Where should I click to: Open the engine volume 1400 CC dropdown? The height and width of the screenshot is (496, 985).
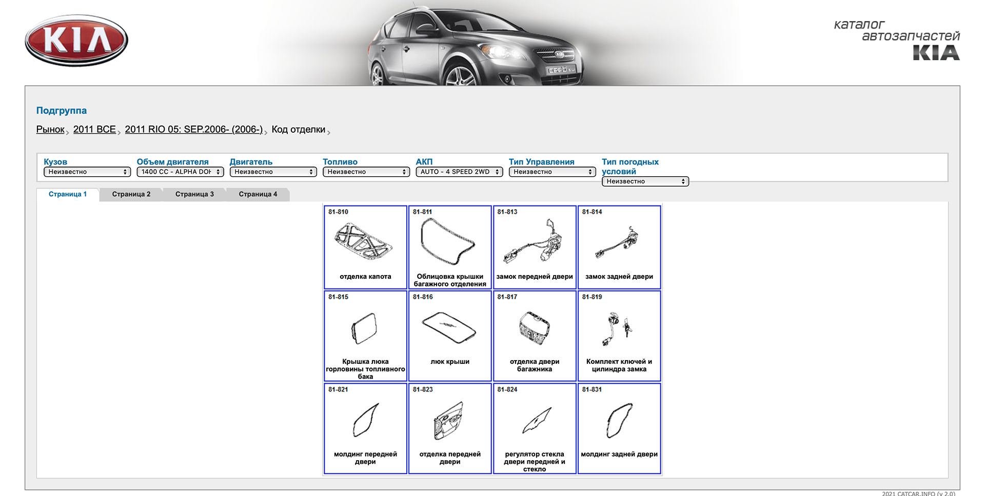[180, 172]
